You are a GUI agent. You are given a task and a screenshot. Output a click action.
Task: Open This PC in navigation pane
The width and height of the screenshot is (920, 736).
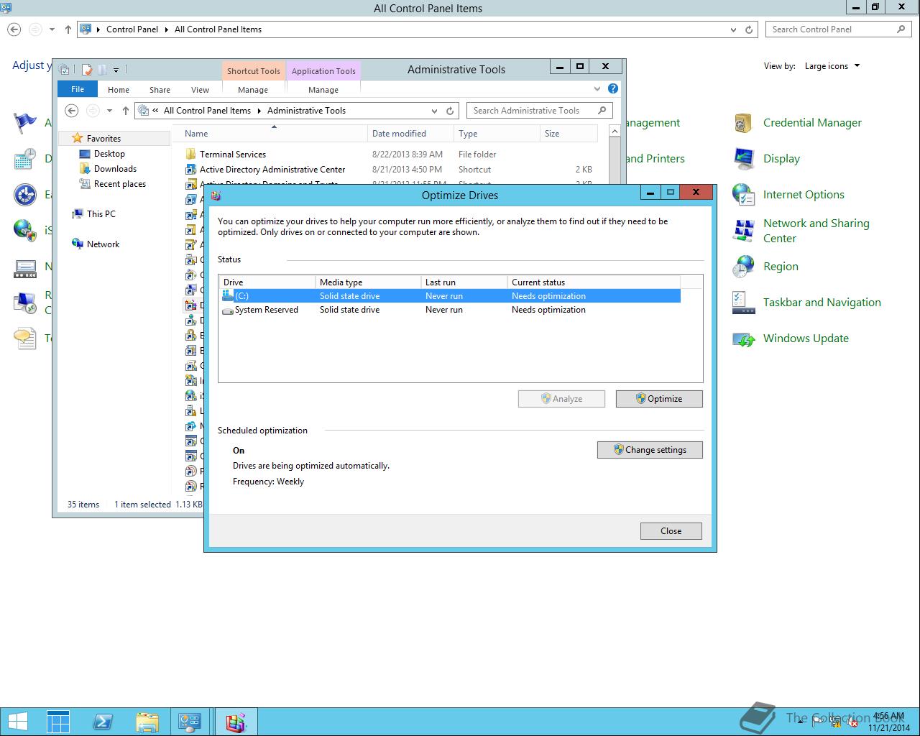tap(101, 214)
